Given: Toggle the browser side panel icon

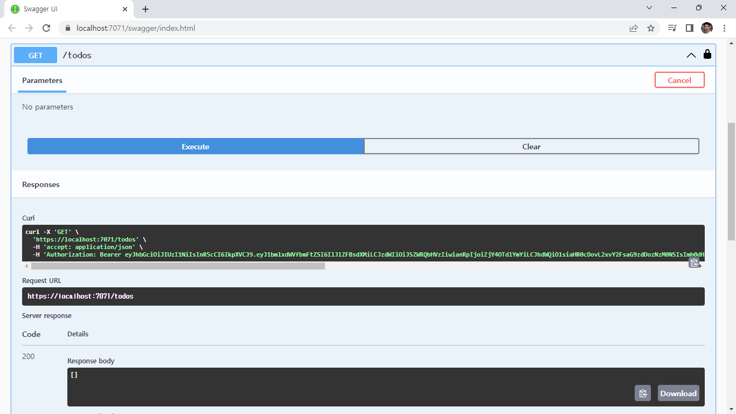Looking at the screenshot, I should [x=689, y=28].
